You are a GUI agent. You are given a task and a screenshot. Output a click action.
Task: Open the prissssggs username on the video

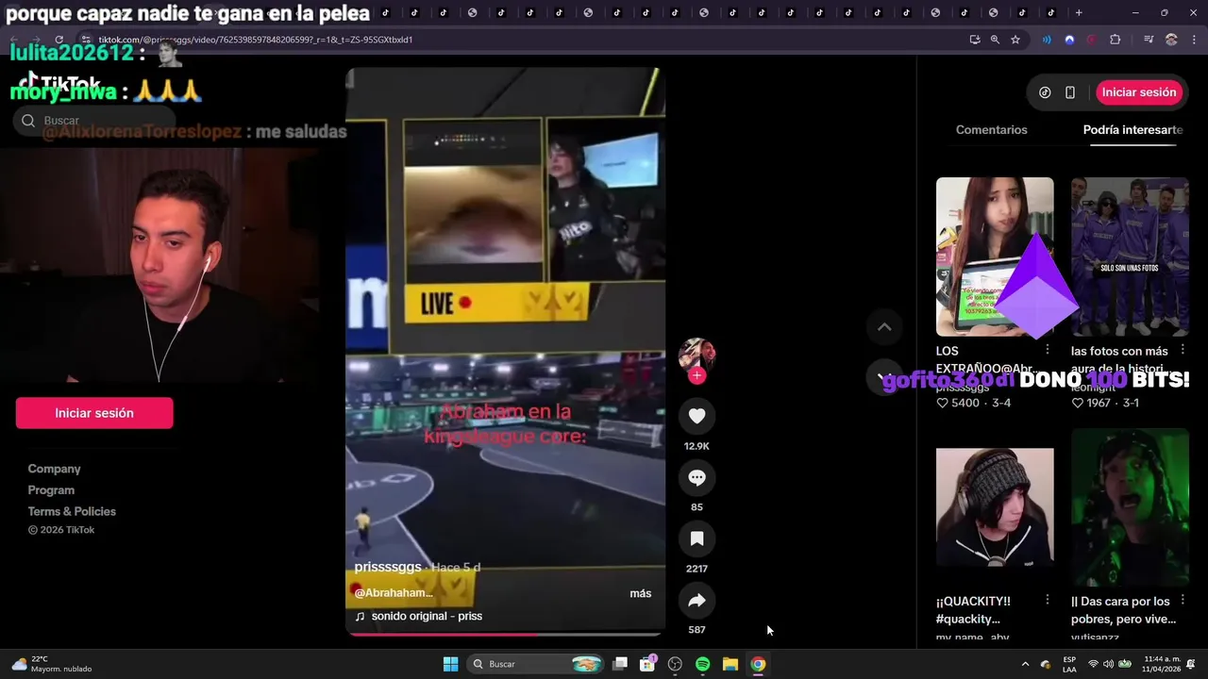[388, 567]
